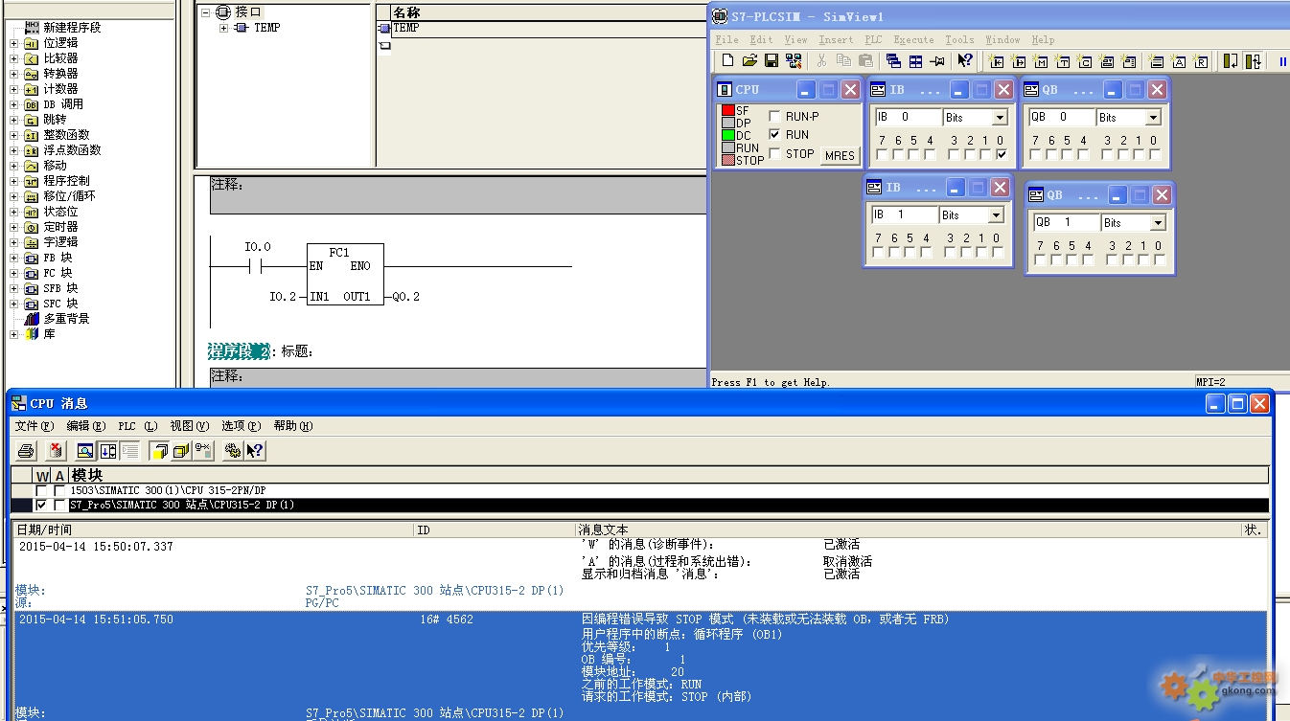
Task: Click the 消息文本 column header
Action: tap(908, 529)
